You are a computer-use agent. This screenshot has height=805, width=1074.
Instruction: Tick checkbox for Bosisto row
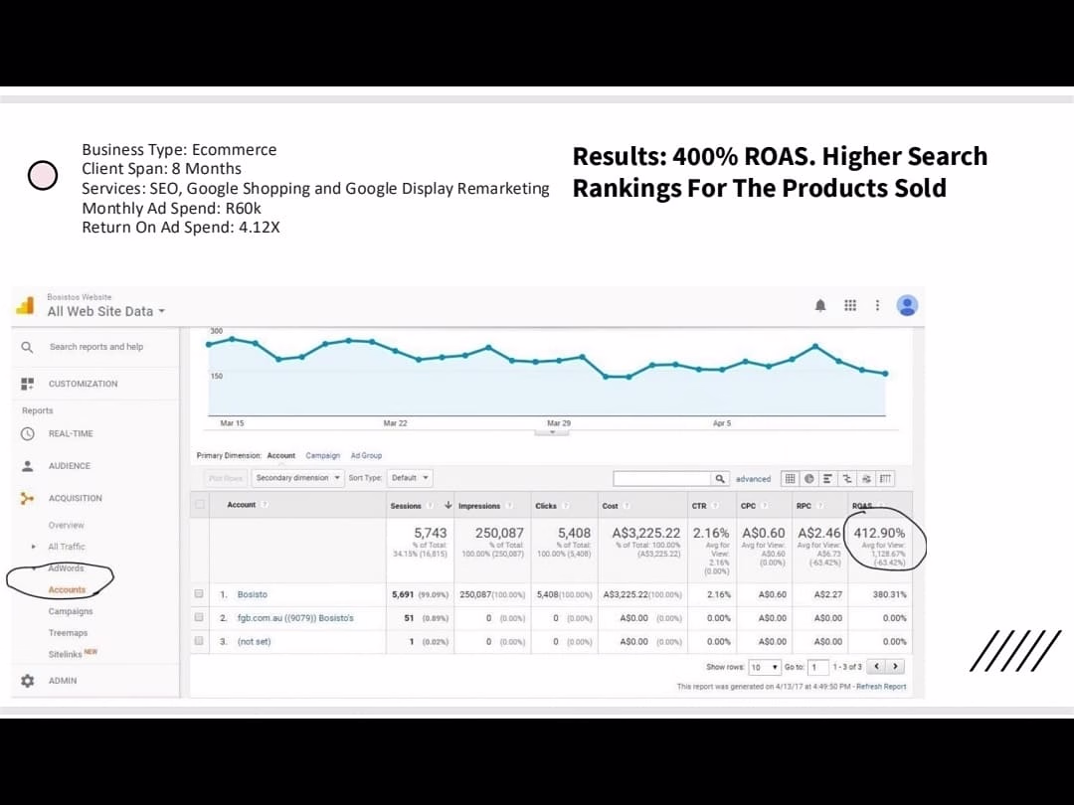[199, 594]
